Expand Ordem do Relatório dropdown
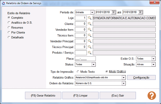The width and height of the screenshot is (161, 104). coord(124,83)
